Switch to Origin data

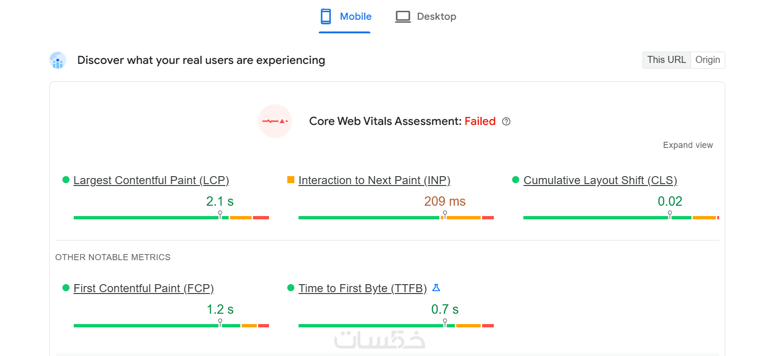[707, 60]
